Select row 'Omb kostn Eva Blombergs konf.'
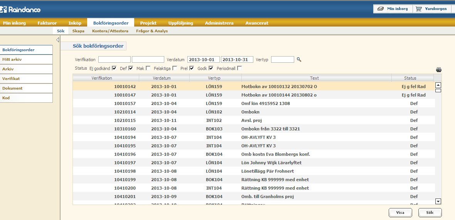Viewport: 455px width, 220px height. 254,154
